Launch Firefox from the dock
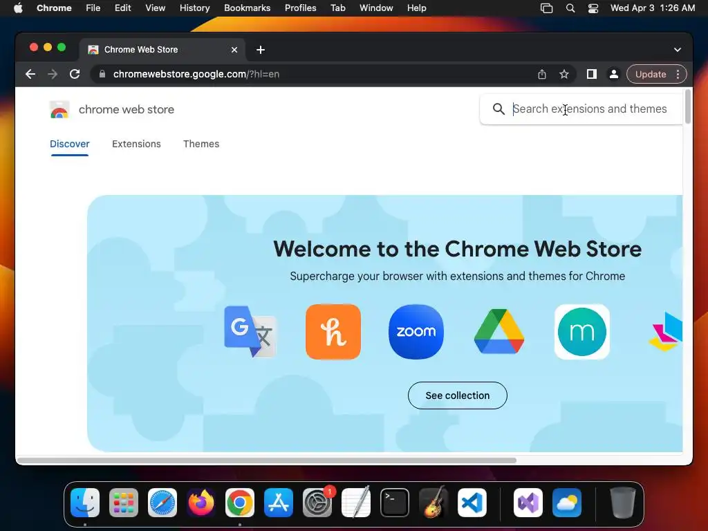Image resolution: width=708 pixels, height=531 pixels. point(201,503)
